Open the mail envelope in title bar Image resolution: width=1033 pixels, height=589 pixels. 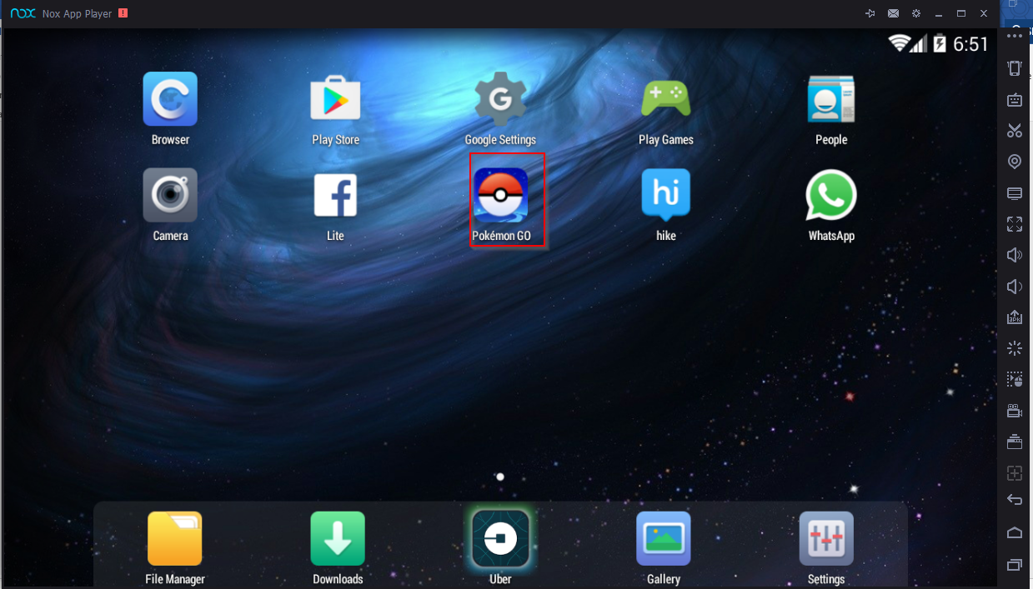[x=893, y=13]
